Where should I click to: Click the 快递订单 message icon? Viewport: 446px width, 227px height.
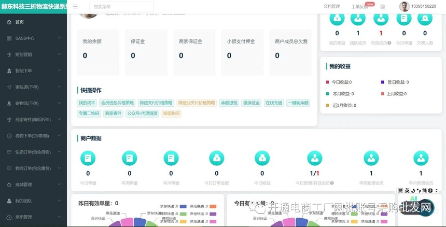click(x=9, y=152)
